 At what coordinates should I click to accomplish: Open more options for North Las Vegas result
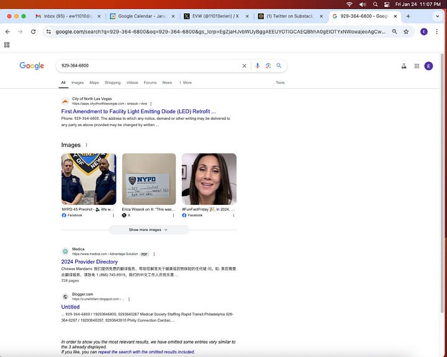click(x=151, y=104)
